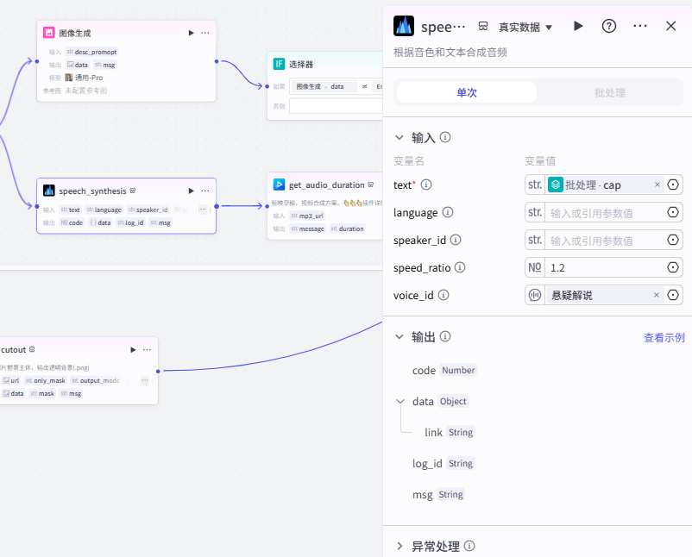Open reference picker for language field
The image size is (692, 557).
[x=672, y=212]
